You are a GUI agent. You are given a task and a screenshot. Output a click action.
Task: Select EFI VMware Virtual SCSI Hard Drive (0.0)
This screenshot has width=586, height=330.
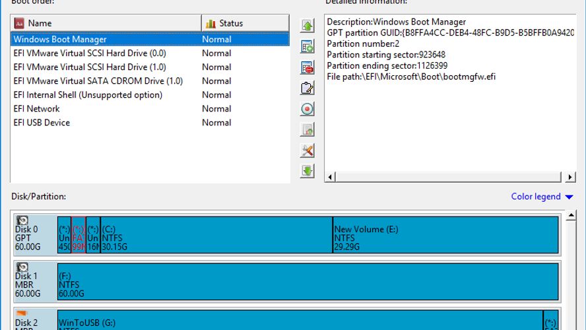coord(150,53)
